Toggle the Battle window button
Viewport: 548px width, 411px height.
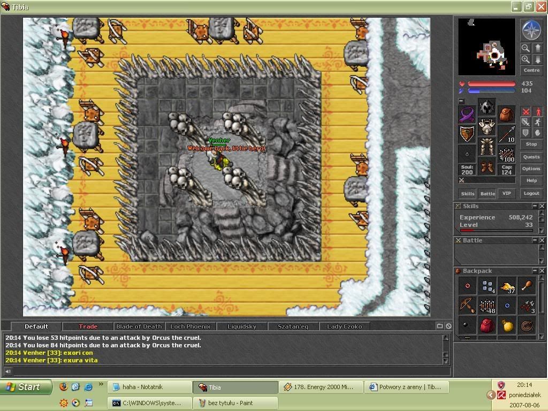(x=487, y=193)
